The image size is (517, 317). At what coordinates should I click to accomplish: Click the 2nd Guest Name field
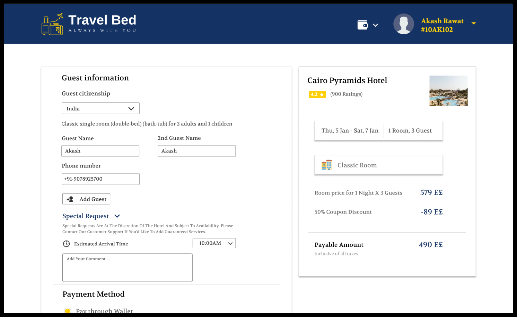click(196, 151)
